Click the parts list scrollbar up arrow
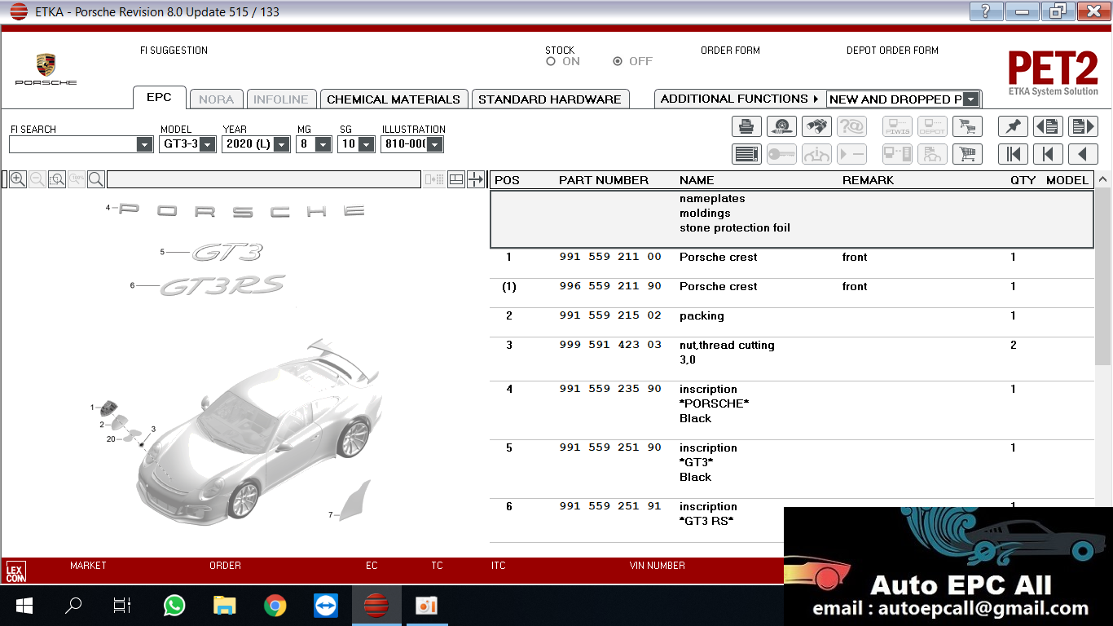 pyautogui.click(x=1103, y=179)
